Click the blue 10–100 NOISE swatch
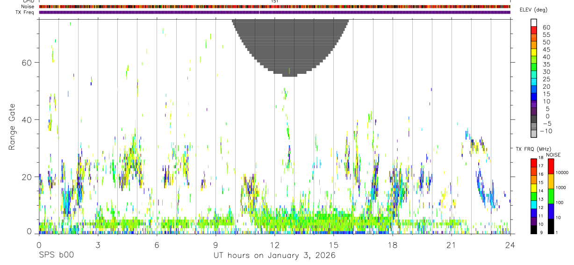This screenshot has height=265, width=574. [x=551, y=211]
